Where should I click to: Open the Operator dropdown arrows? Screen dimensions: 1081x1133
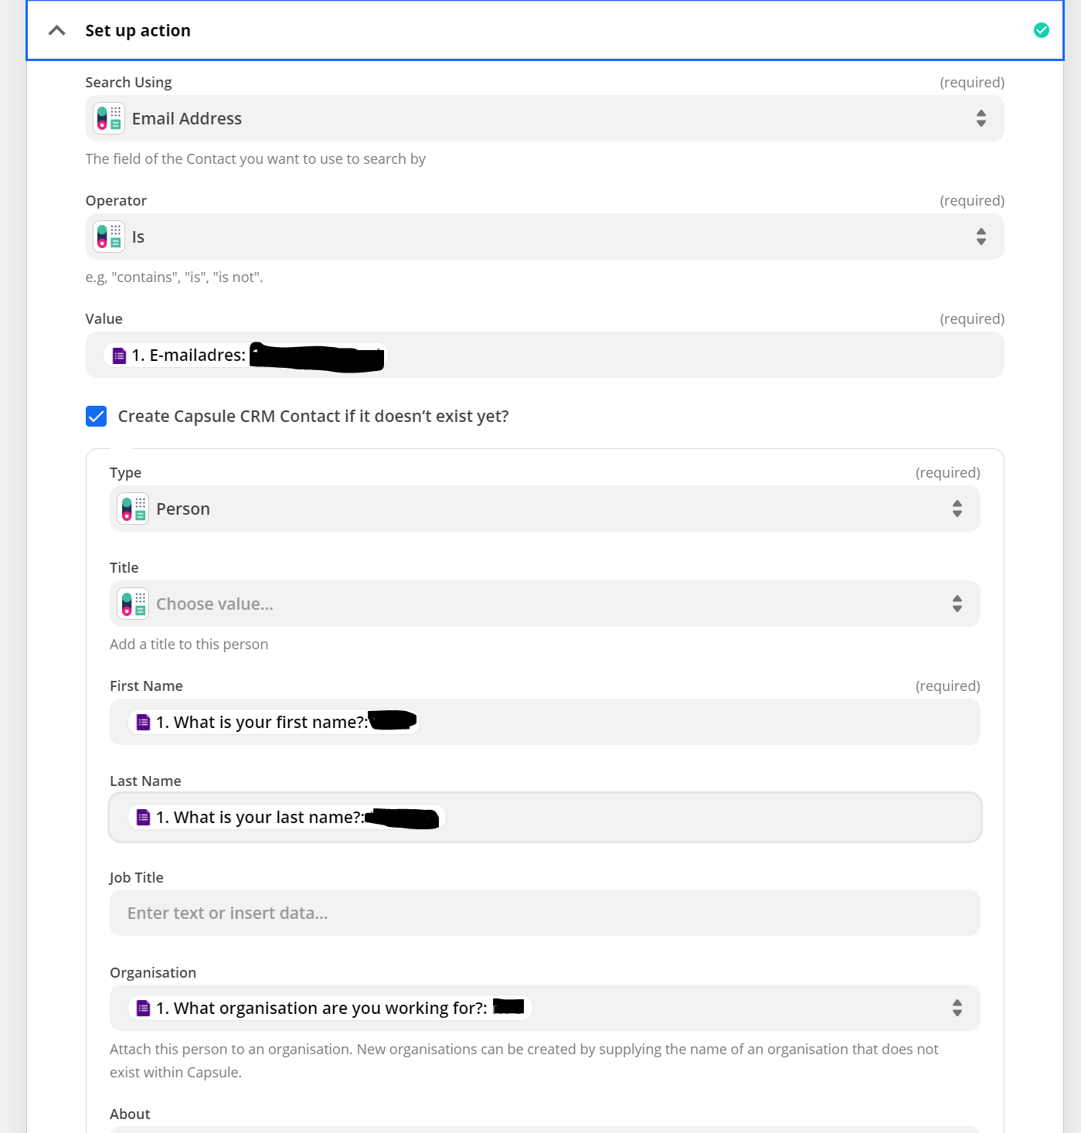[x=981, y=236]
